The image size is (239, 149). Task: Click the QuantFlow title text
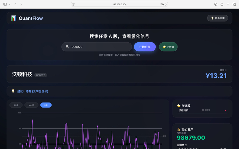coord(31,18)
